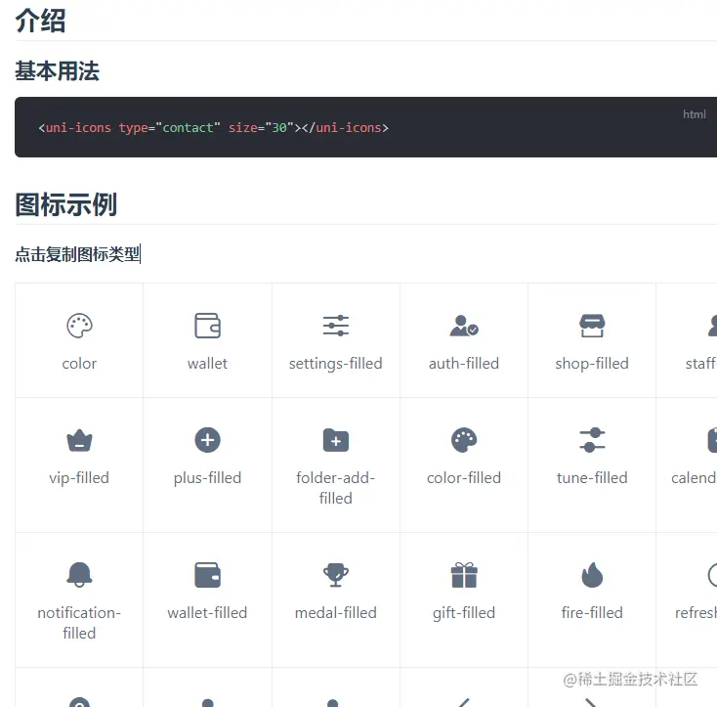Click the 'tune-filled' label

(x=592, y=478)
